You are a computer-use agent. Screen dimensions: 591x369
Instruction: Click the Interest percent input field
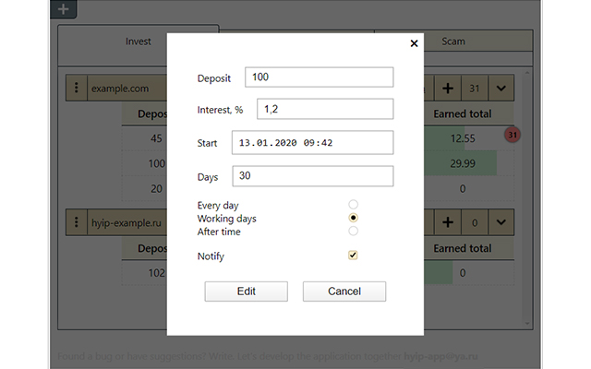click(325, 109)
